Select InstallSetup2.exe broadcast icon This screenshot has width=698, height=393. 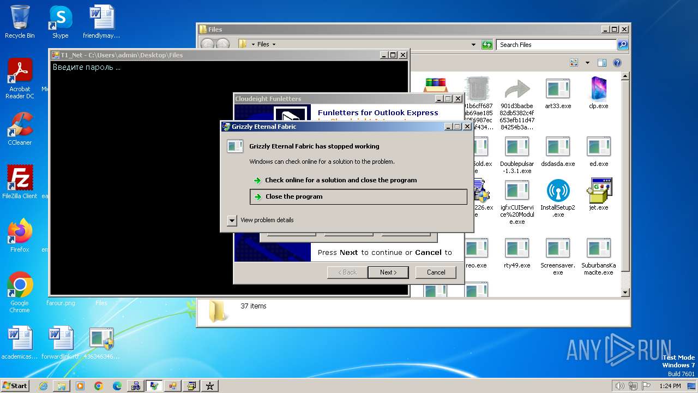tap(558, 199)
